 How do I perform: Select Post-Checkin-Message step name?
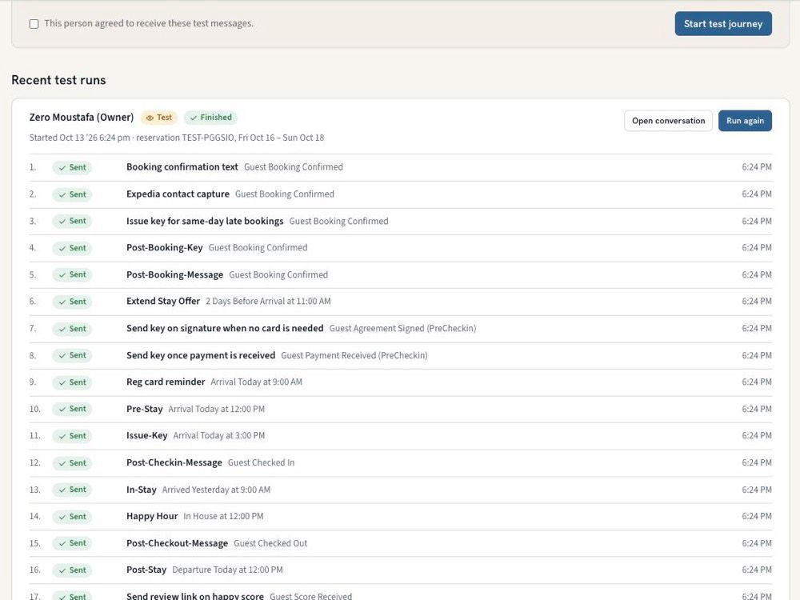tap(174, 462)
